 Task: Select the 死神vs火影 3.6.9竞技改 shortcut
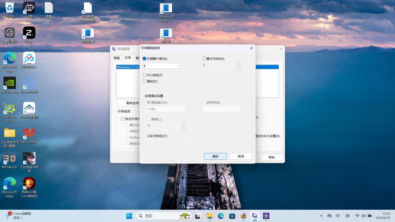point(29,187)
